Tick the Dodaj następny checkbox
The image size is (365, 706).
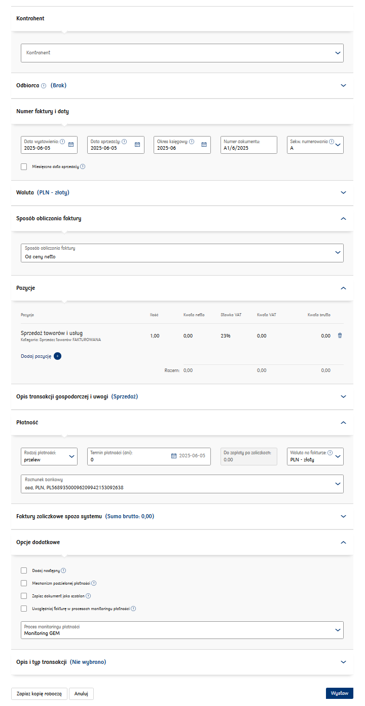24,570
